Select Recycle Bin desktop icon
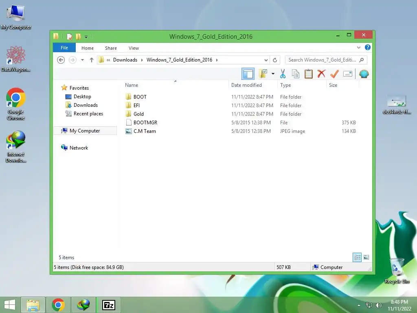The width and height of the screenshot is (417, 313). [397, 271]
